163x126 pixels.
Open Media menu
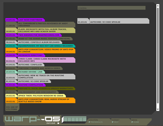coord(134,120)
